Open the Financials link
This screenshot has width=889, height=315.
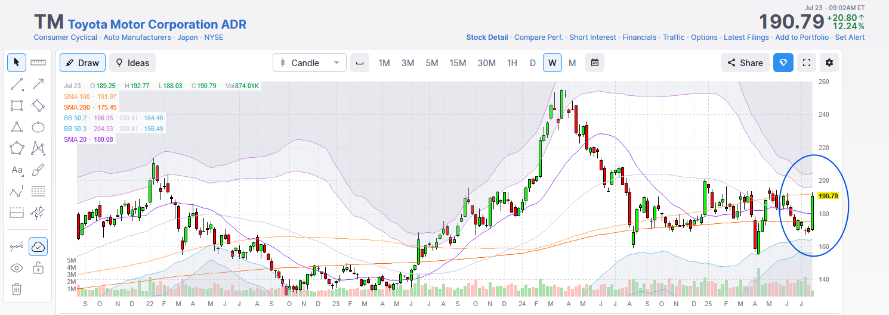(640, 38)
